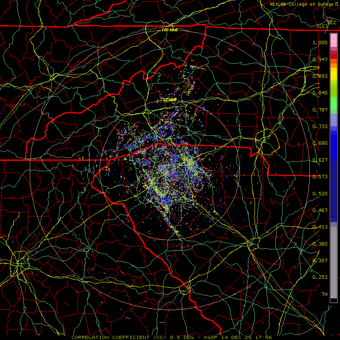The image size is (340, 340).
Task: Click the TH threshold label on legend
Action: (325, 294)
